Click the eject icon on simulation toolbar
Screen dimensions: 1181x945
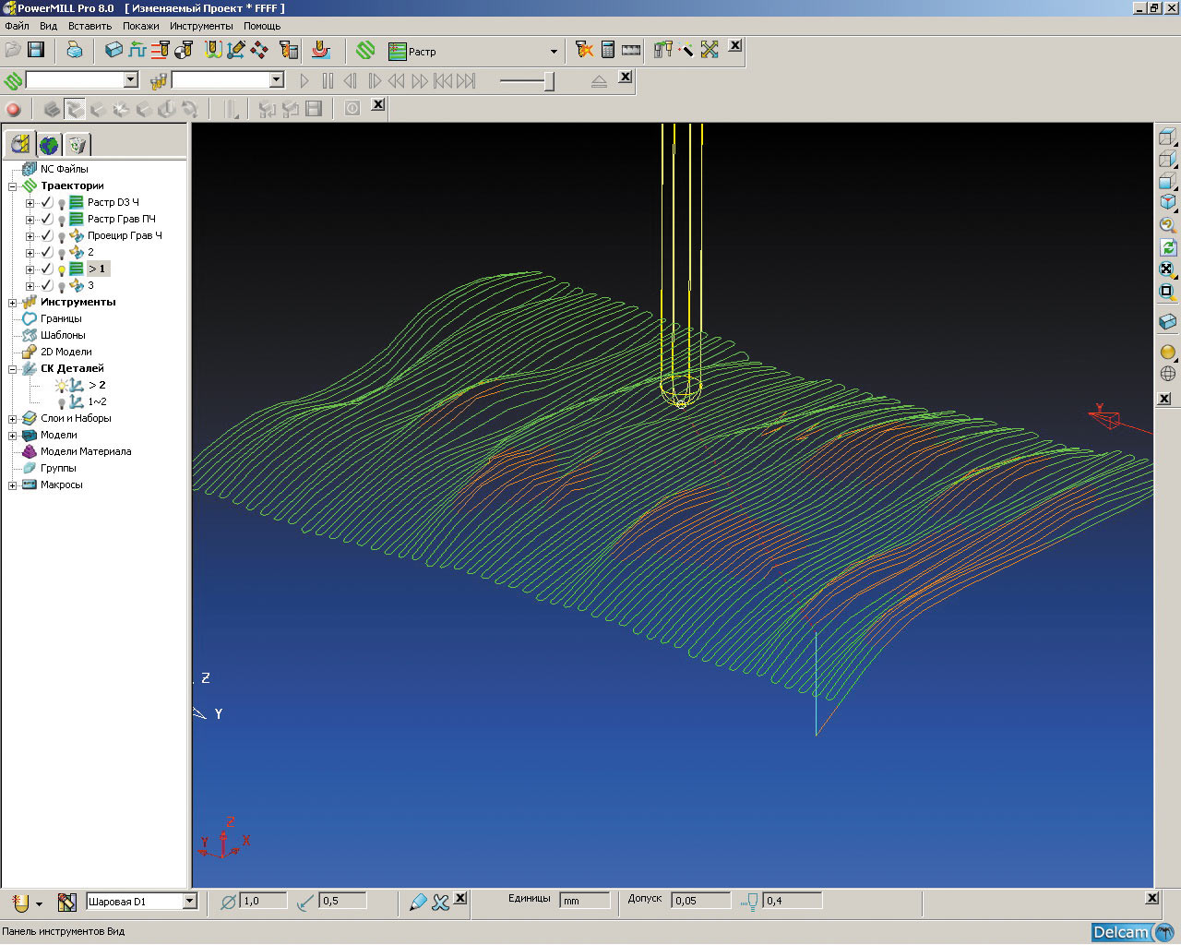point(599,81)
